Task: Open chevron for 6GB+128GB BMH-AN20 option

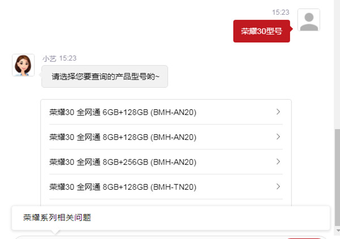Action: [278, 112]
